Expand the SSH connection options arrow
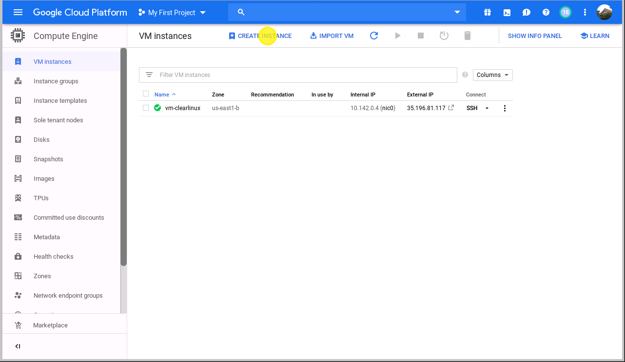625x362 pixels. (x=487, y=108)
